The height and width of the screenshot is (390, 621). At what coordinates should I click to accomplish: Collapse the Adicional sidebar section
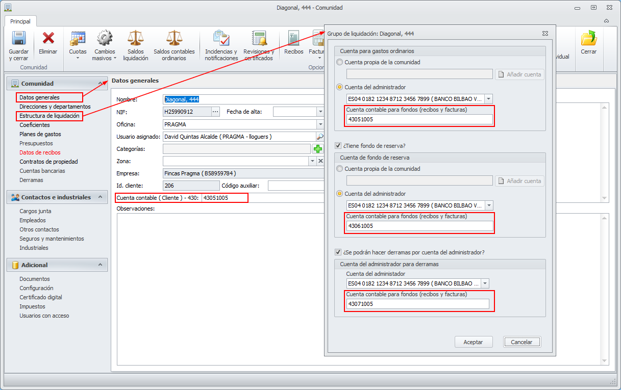click(100, 265)
